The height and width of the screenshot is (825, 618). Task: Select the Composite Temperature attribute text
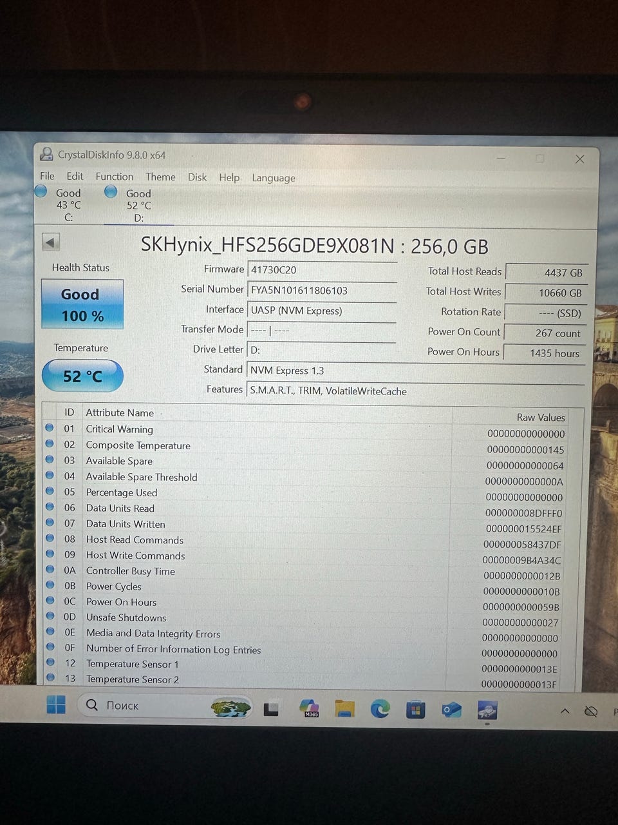coord(138,445)
